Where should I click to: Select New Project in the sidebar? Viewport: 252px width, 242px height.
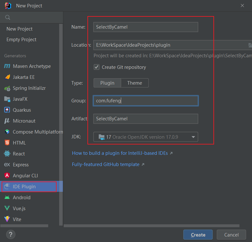19,29
